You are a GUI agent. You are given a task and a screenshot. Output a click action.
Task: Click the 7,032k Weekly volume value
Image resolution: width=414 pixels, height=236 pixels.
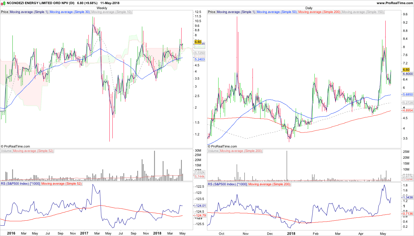[199, 172]
